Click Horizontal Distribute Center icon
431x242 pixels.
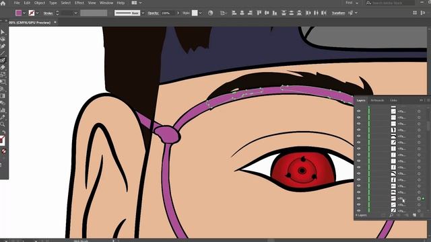coord(316,13)
